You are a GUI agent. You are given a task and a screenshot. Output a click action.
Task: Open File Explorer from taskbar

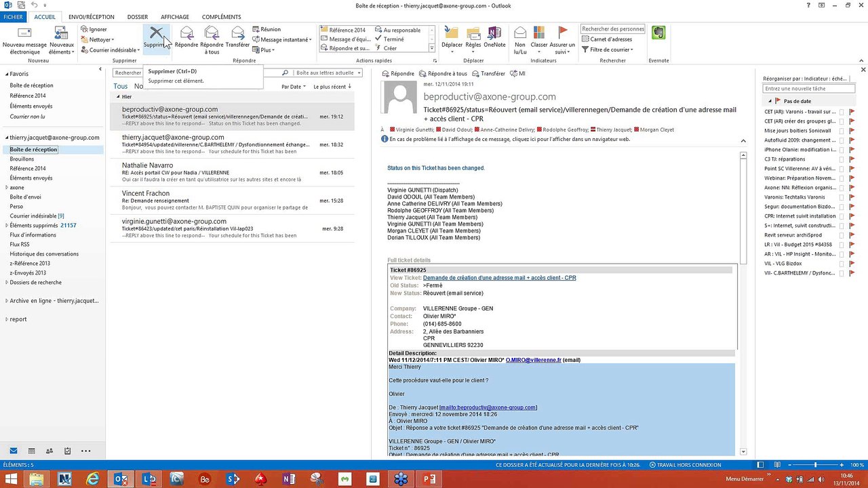pos(36,479)
